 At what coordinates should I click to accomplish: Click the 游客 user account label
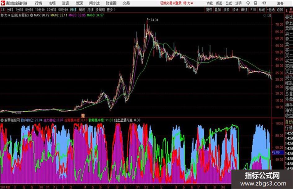pyautogui.click(x=280, y=3)
